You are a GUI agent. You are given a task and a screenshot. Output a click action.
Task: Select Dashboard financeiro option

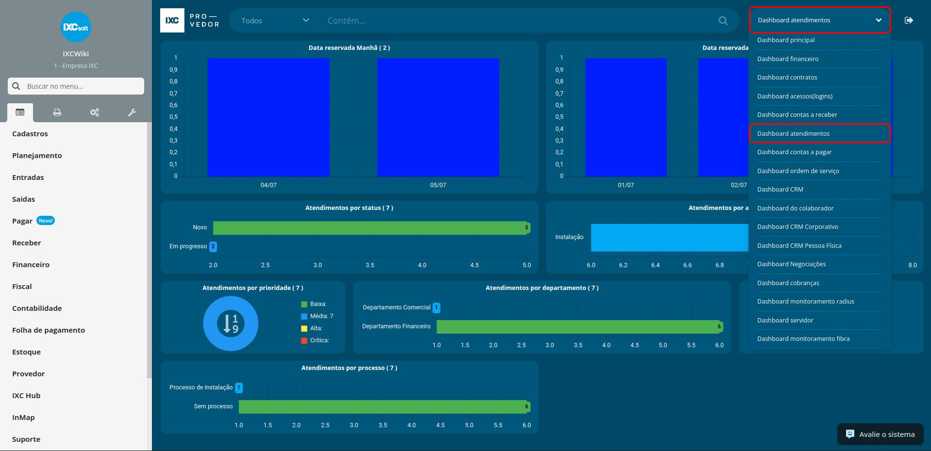coord(820,59)
